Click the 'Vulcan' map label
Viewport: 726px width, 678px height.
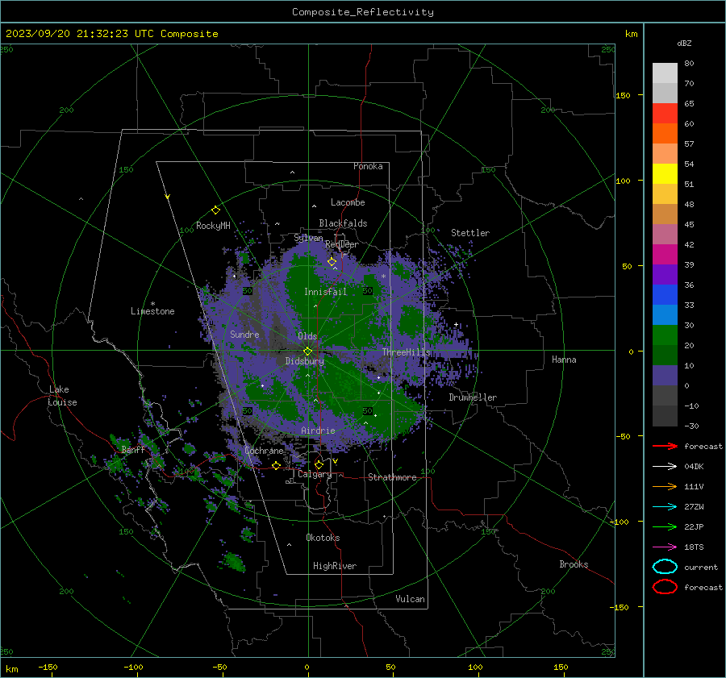click(410, 599)
